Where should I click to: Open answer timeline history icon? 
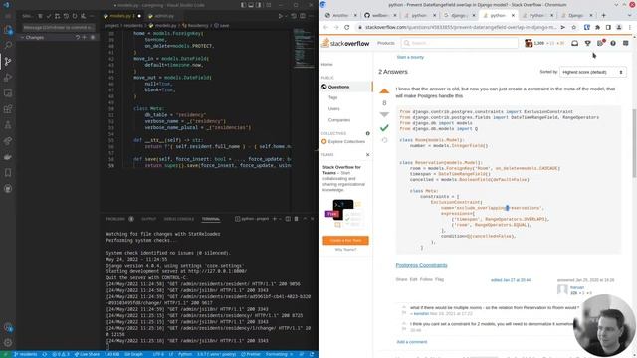[x=384, y=140]
